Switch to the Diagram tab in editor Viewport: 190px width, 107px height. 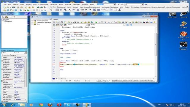pos(105,81)
